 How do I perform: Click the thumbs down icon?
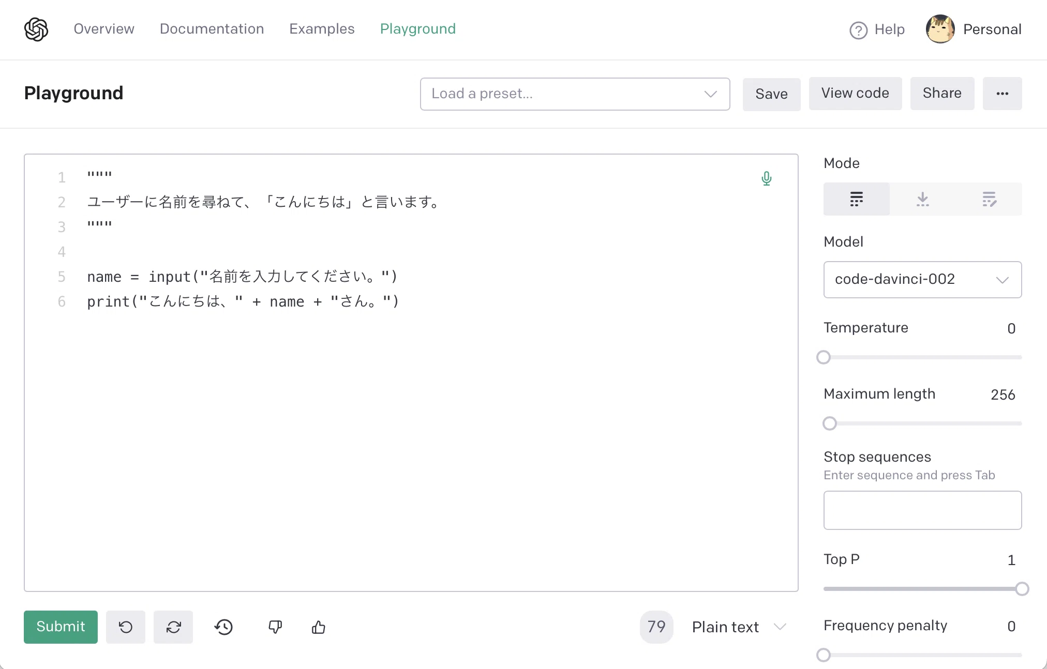click(x=275, y=627)
